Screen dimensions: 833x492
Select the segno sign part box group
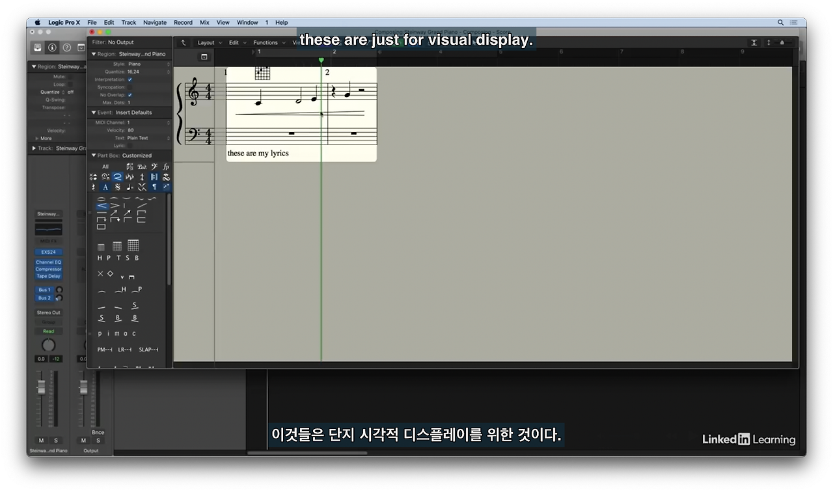point(117,187)
